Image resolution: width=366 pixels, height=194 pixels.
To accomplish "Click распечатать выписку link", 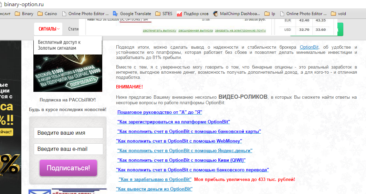I will pos(160,31).
